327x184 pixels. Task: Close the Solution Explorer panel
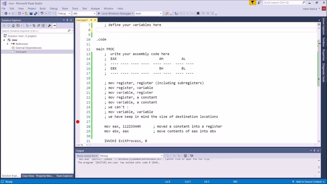click(x=71, y=20)
